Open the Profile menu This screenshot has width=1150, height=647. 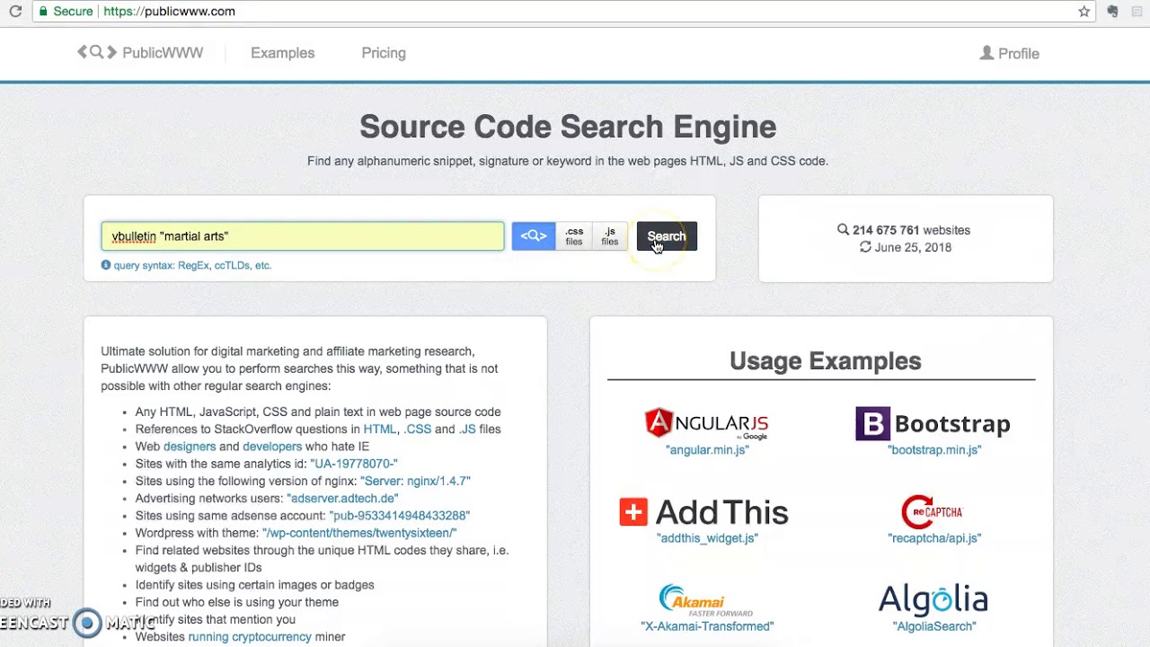(1009, 54)
